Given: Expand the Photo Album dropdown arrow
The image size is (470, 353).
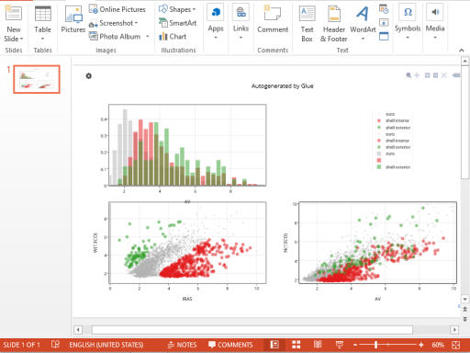Looking at the screenshot, I should pos(148,37).
